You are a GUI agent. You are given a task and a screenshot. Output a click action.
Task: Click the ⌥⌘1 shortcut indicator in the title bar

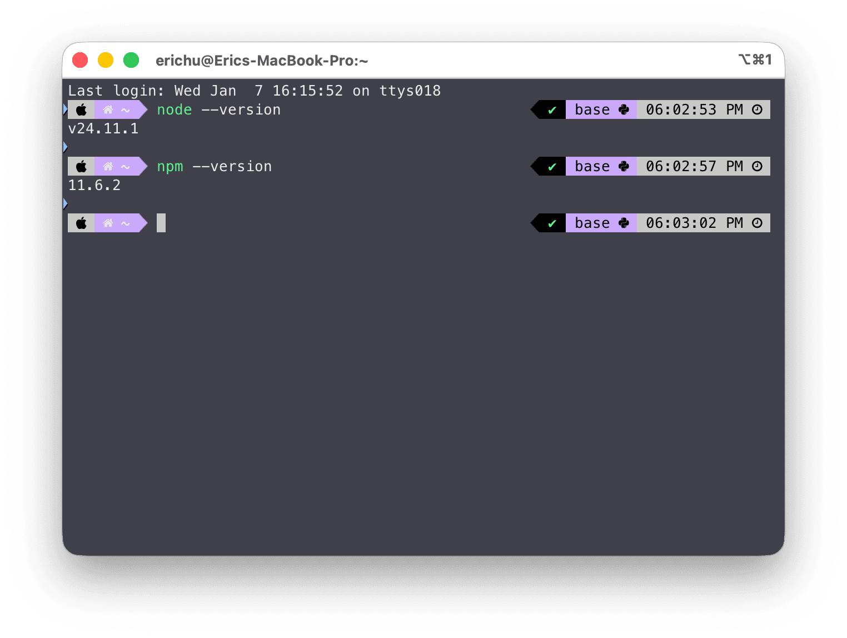point(755,59)
